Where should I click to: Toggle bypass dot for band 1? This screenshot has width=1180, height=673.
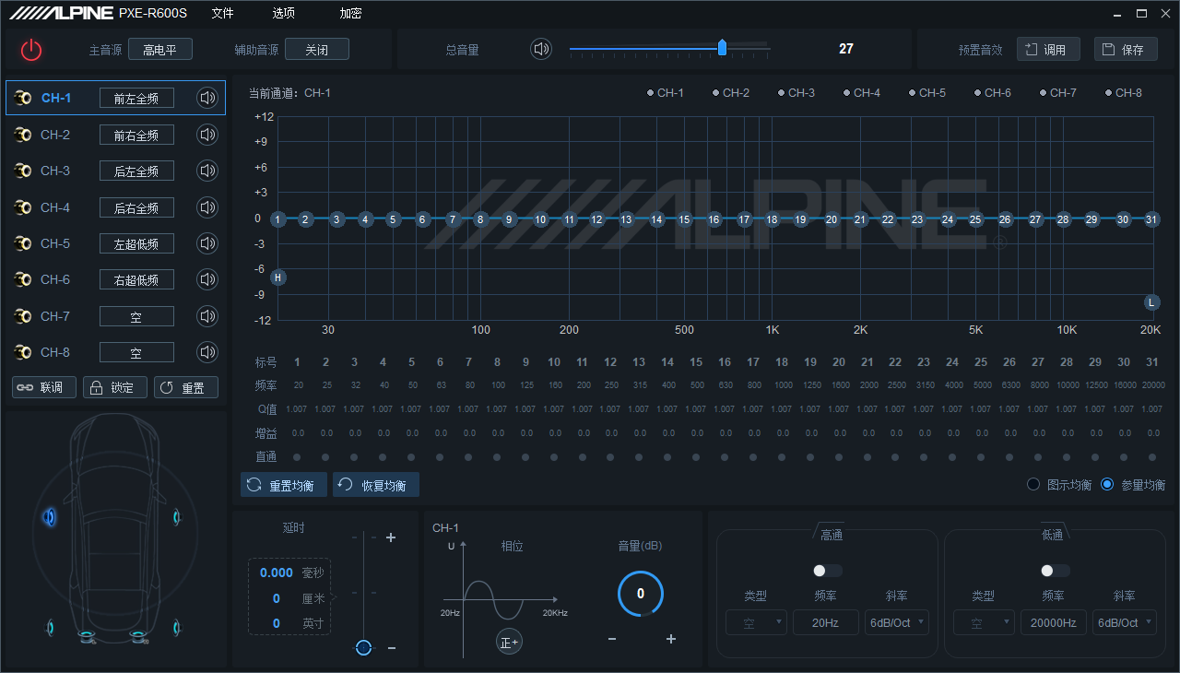click(x=297, y=456)
